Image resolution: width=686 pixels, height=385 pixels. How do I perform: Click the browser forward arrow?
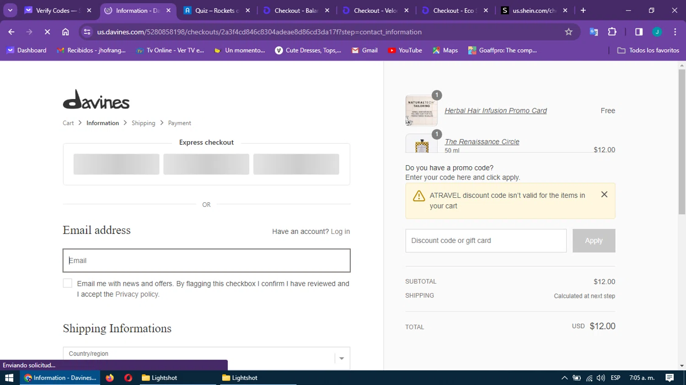29,32
